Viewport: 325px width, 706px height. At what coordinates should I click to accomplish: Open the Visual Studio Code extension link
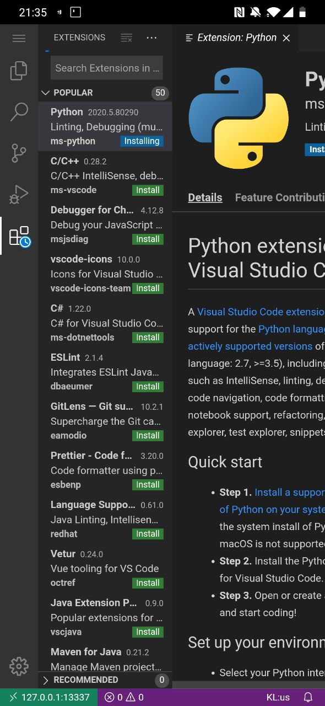click(x=261, y=312)
